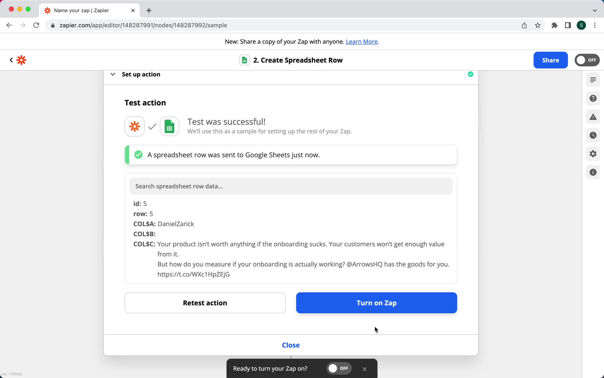Click the green checkmark success icon
The image size is (604, 378).
click(x=138, y=155)
